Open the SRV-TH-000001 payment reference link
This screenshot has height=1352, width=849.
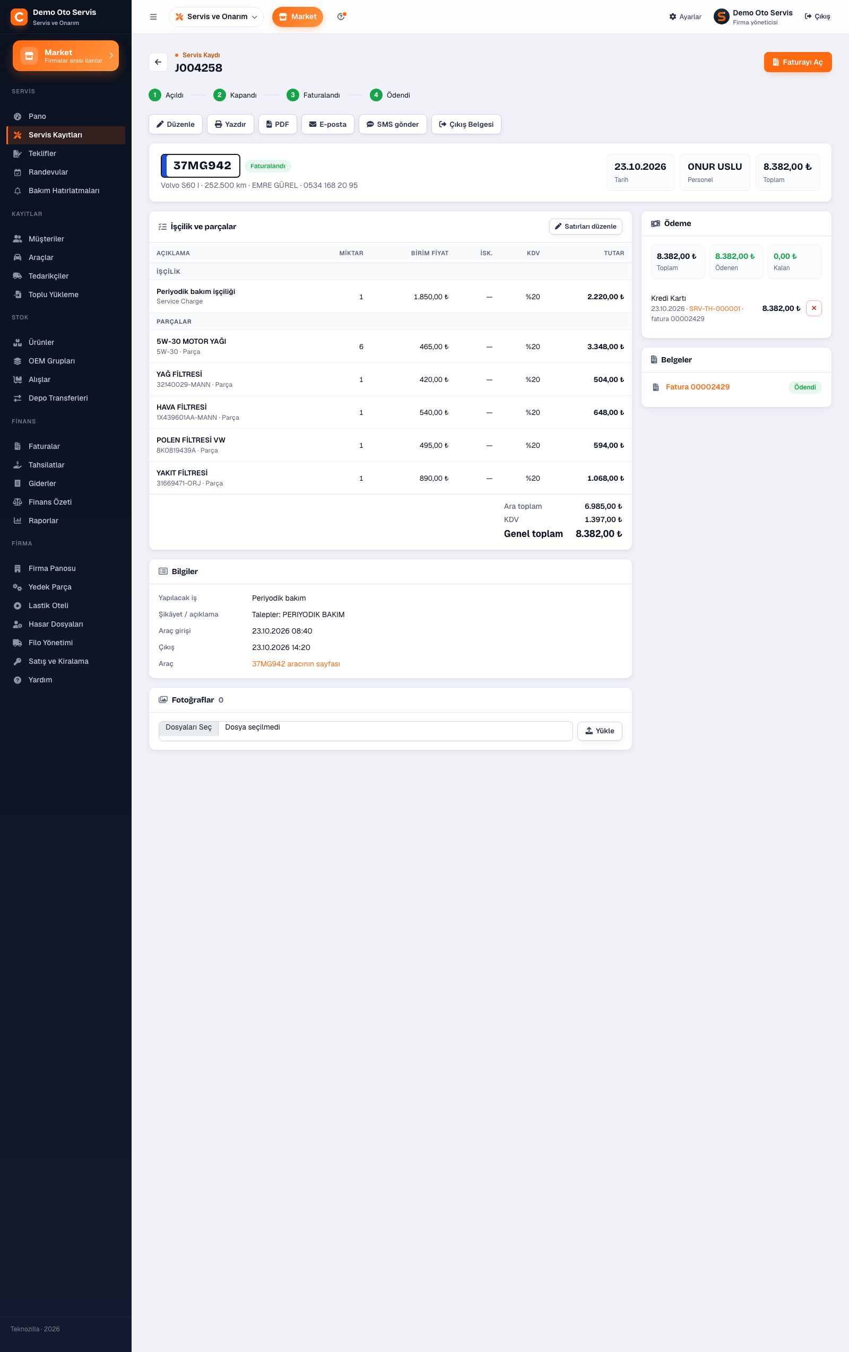point(714,309)
